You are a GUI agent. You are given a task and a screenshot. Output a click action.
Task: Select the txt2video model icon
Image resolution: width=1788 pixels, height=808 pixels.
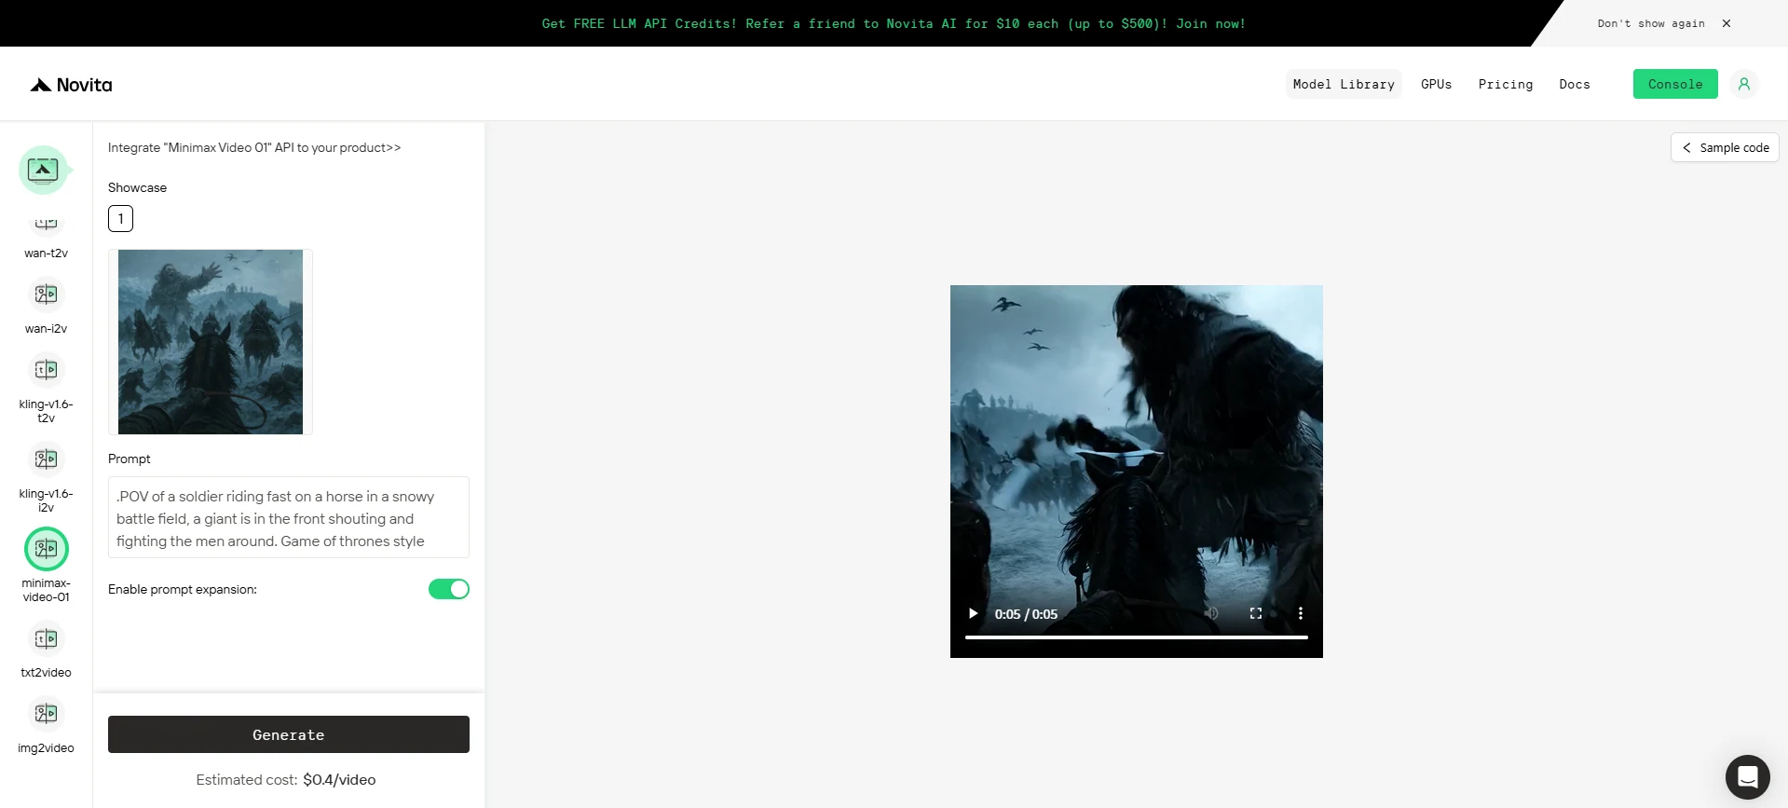pos(46,638)
